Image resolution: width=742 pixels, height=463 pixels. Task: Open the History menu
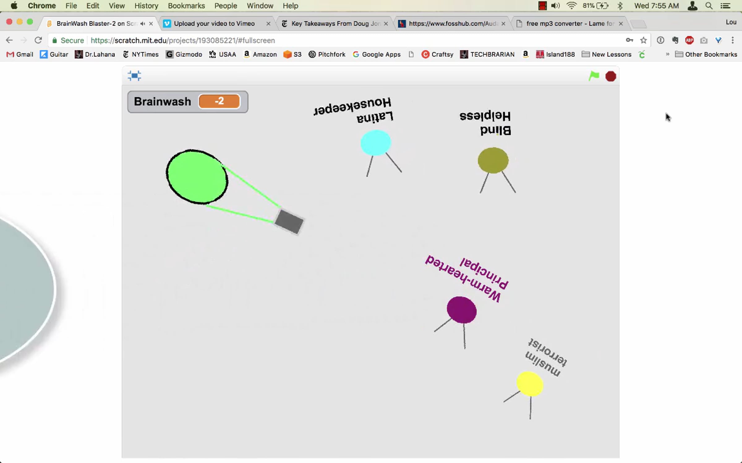coord(146,6)
